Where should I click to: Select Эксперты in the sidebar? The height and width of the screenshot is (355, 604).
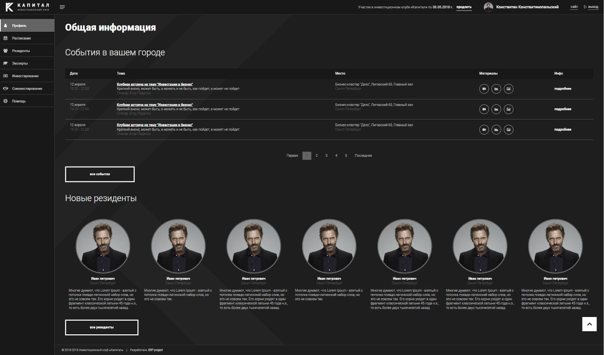[x=20, y=63]
